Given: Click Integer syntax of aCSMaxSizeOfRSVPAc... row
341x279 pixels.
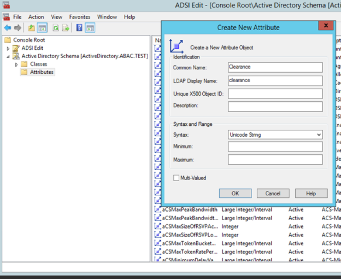Looking at the screenshot, I should 230,227.
